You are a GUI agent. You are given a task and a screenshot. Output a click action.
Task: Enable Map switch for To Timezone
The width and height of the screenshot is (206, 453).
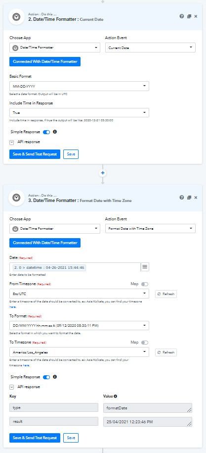click(145, 343)
